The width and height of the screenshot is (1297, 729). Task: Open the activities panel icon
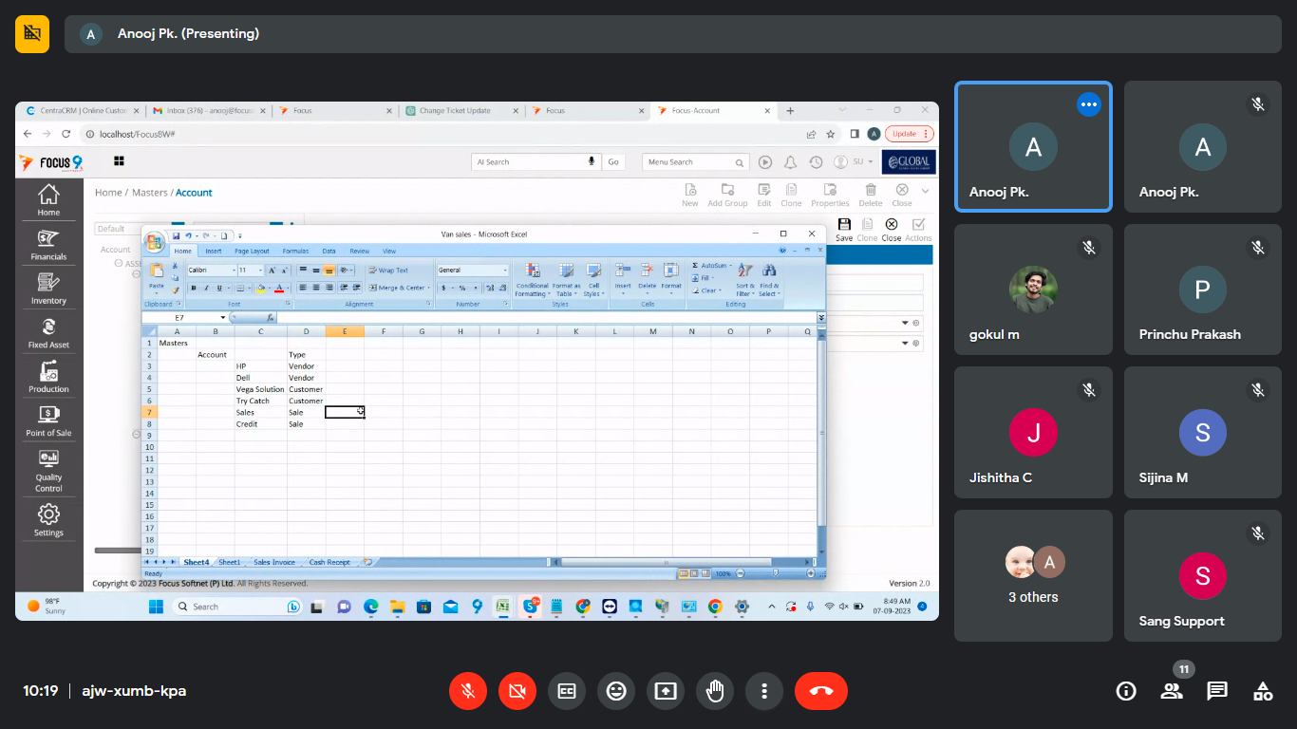click(1263, 691)
